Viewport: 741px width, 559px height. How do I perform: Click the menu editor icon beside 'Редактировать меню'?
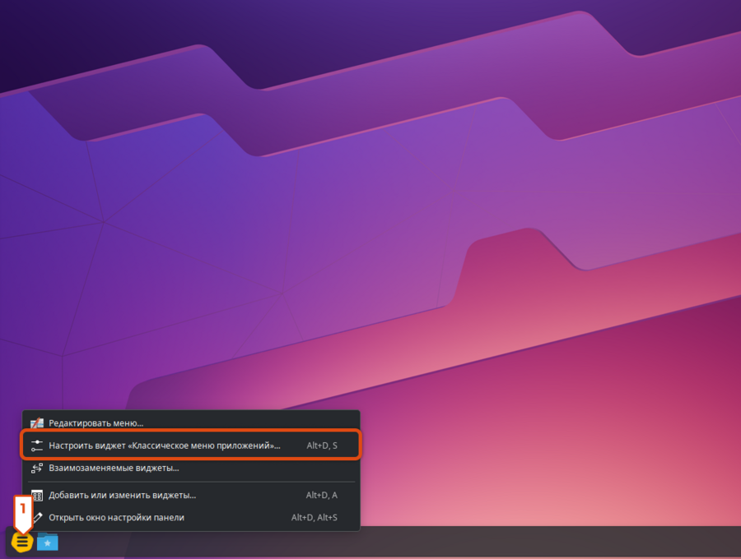[x=37, y=423]
